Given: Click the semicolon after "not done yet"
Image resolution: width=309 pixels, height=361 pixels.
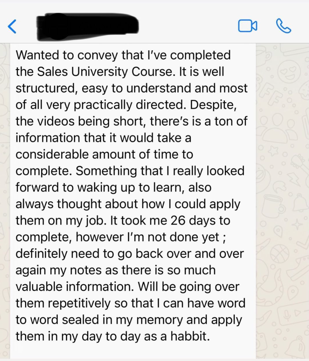Looking at the screenshot, I should [x=224, y=237].
